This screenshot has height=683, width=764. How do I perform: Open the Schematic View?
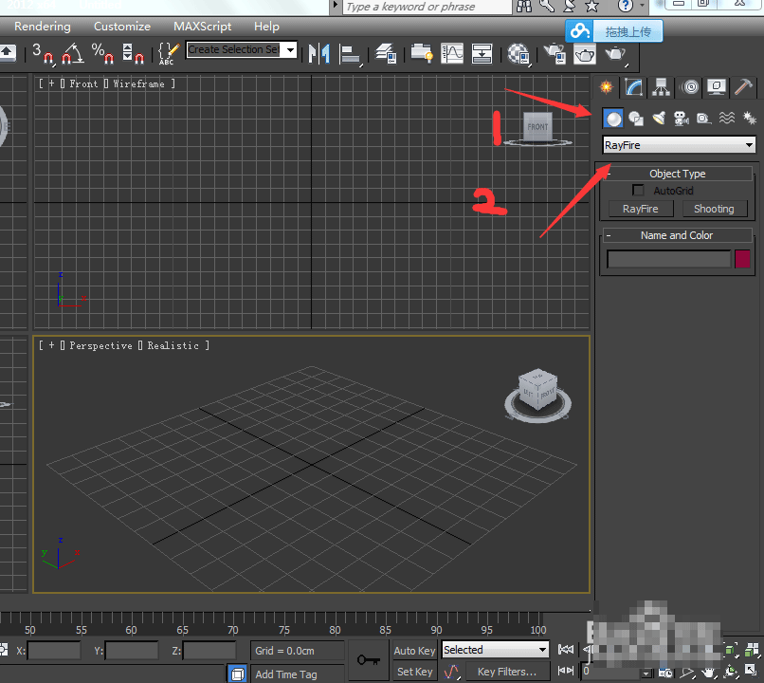[482, 53]
